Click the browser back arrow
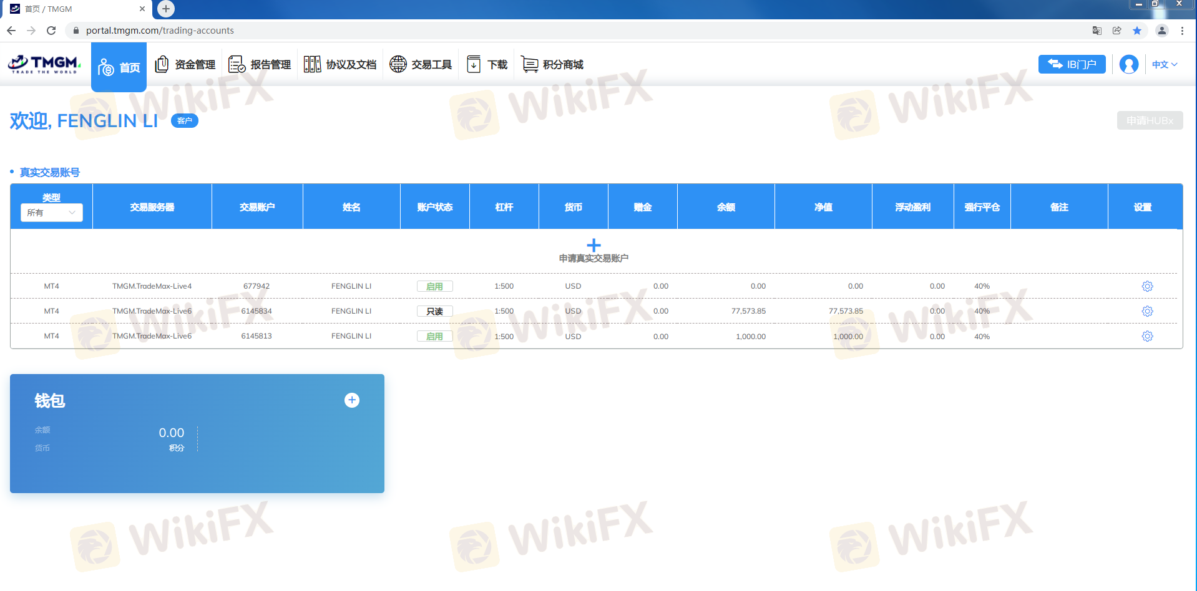 (x=11, y=31)
